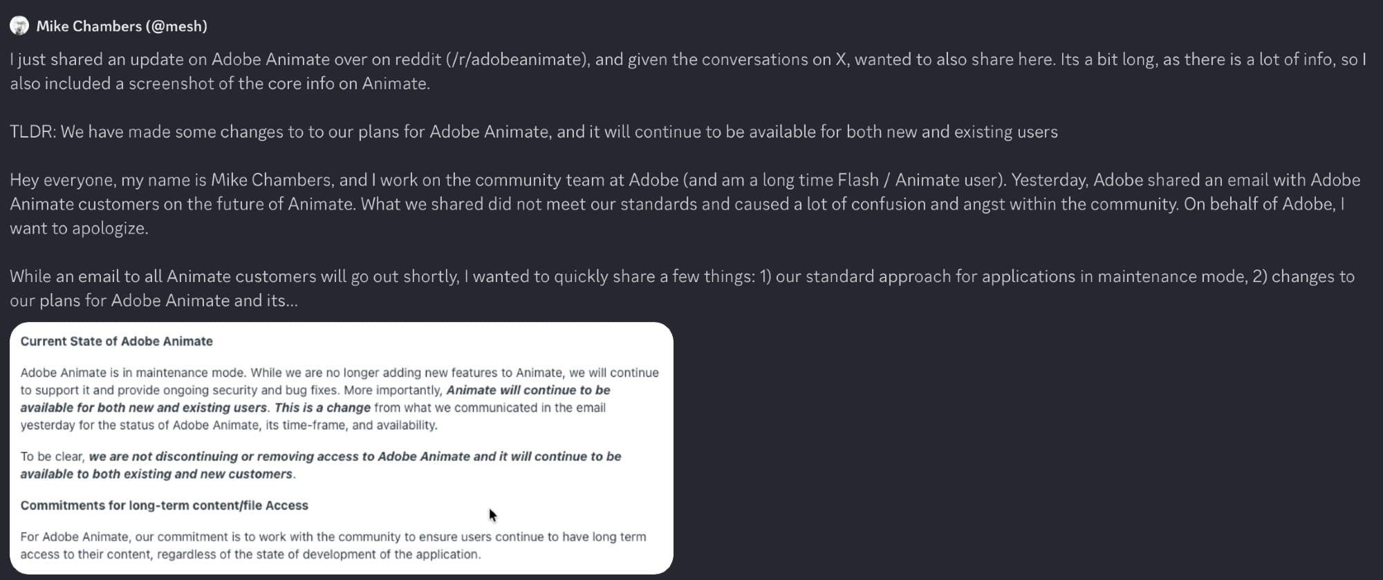The height and width of the screenshot is (580, 1383).
Task: Click the "Current State of Adobe Animate" heading
Action: click(x=116, y=342)
